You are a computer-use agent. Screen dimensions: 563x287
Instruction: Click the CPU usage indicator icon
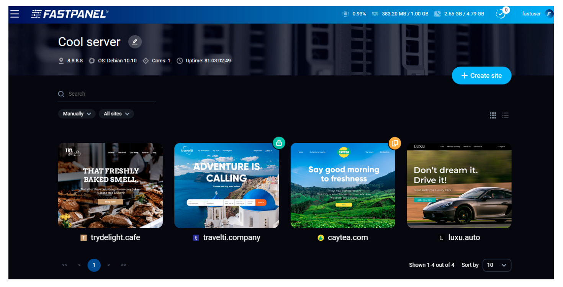[x=346, y=14]
